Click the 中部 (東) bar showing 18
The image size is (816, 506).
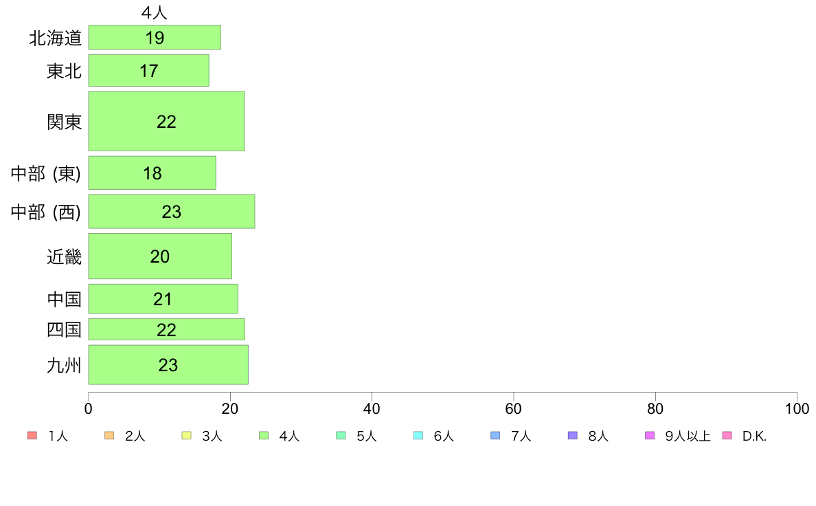click(x=152, y=173)
